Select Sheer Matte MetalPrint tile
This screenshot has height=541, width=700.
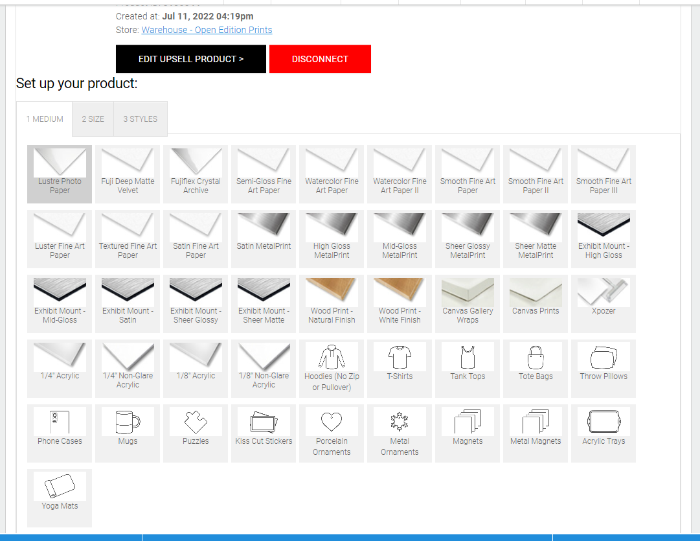pos(536,239)
